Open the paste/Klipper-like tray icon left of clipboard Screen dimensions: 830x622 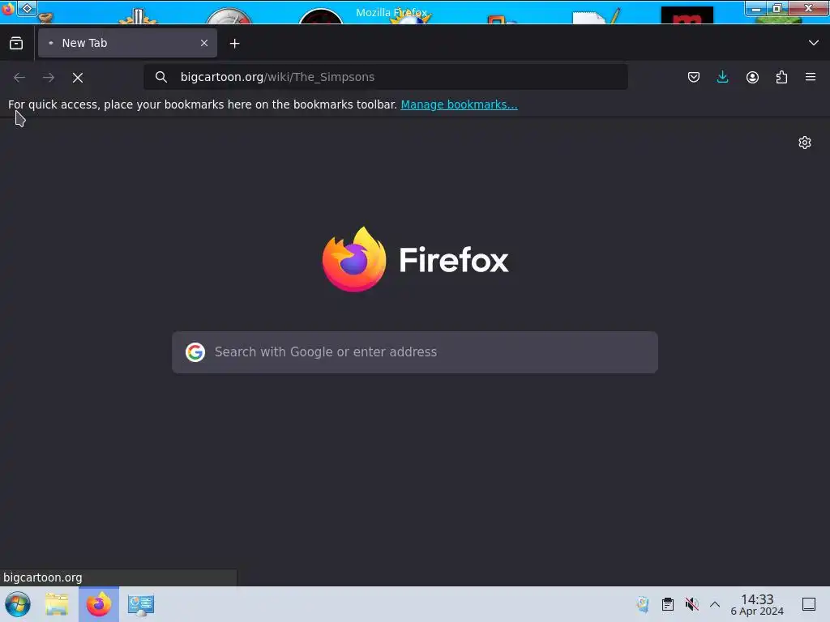(x=643, y=604)
